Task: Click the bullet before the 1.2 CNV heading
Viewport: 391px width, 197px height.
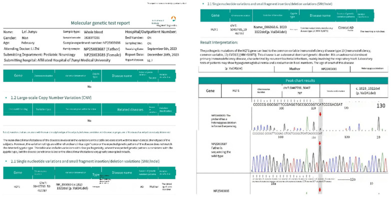Action: (x=6, y=98)
